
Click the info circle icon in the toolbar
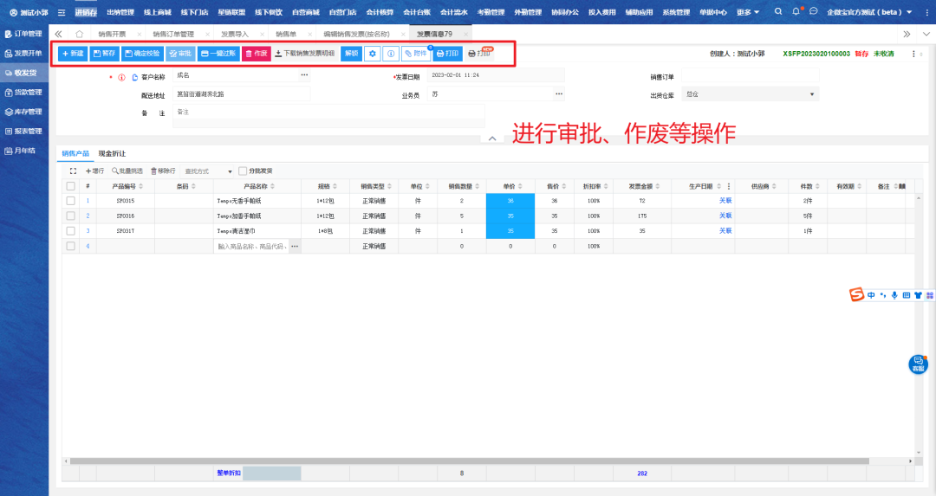tap(391, 54)
